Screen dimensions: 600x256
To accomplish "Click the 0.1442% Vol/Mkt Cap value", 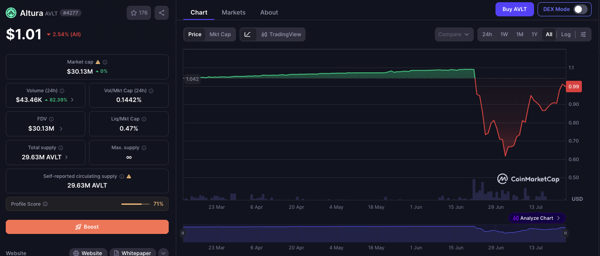I will tap(129, 100).
